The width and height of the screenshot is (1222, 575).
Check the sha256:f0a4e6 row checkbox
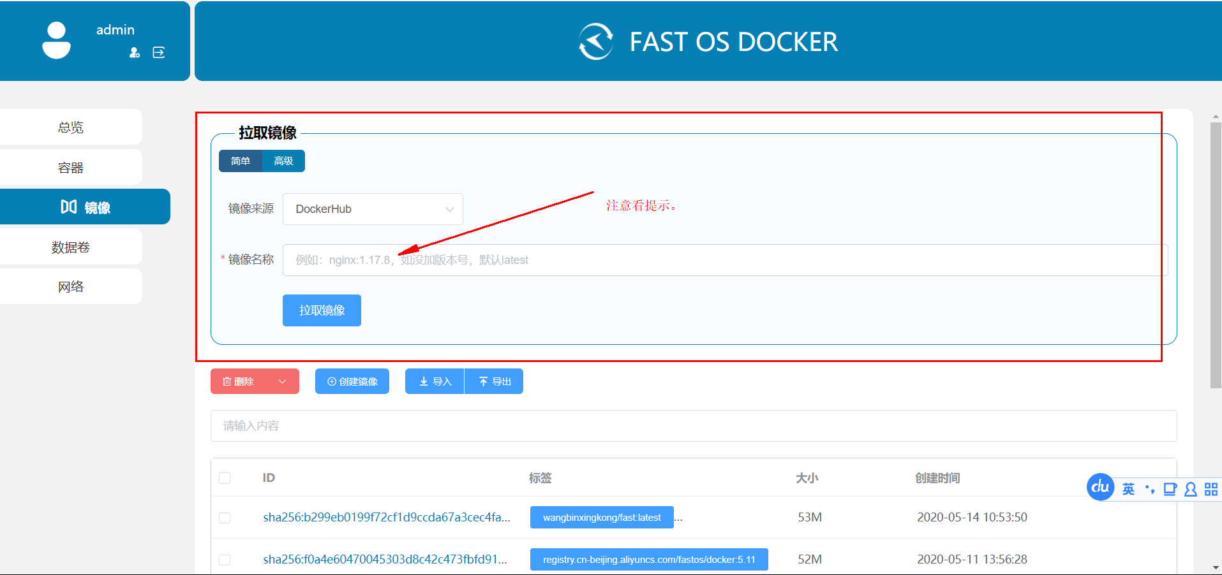click(x=225, y=560)
